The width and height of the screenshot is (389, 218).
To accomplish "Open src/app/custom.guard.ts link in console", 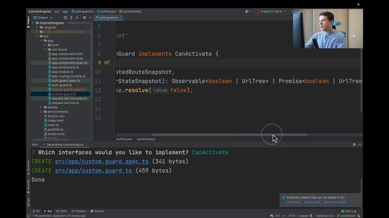I will (x=93, y=171).
